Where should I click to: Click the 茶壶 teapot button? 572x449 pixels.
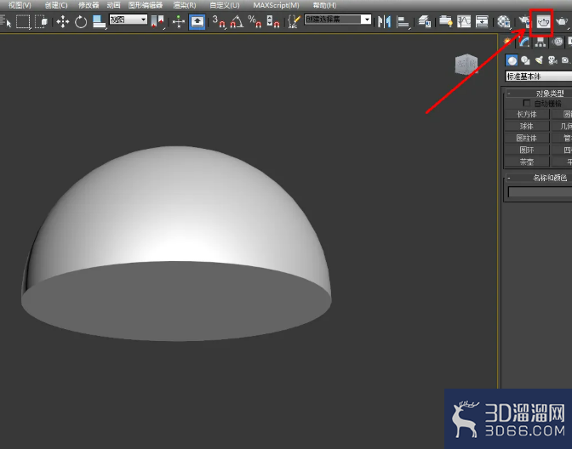pos(527,162)
